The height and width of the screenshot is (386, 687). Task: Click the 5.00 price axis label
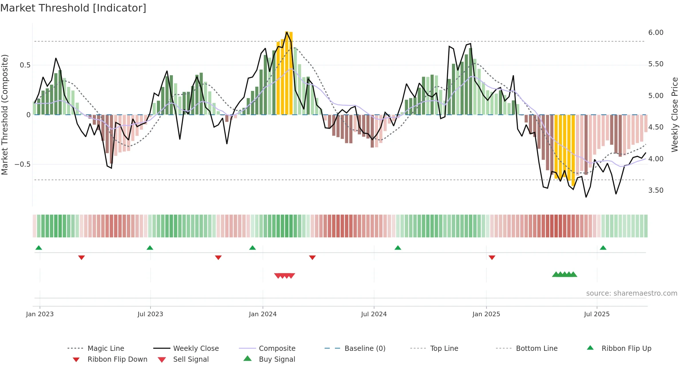pos(656,96)
